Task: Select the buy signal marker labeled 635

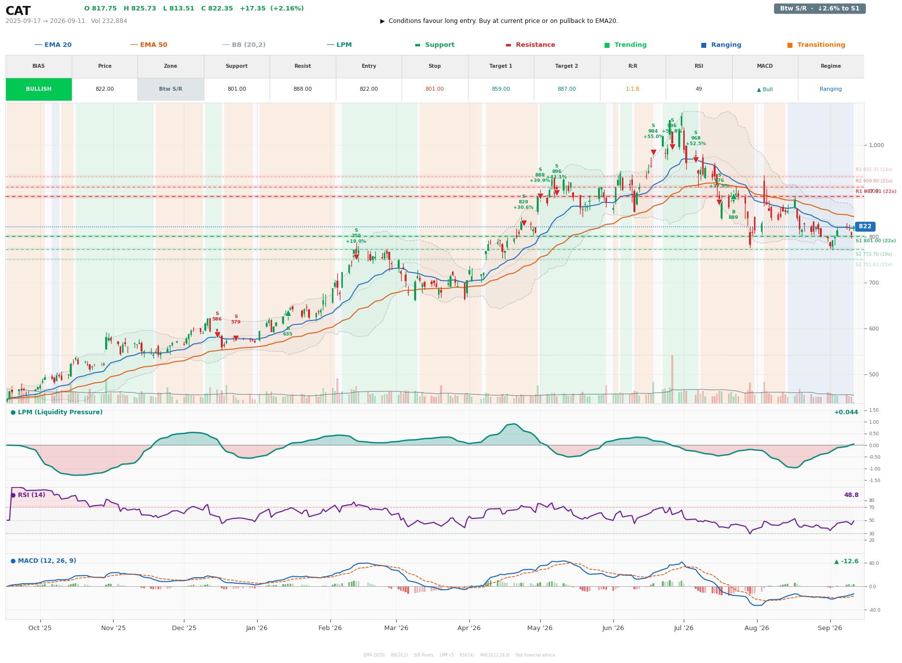Action: (288, 313)
